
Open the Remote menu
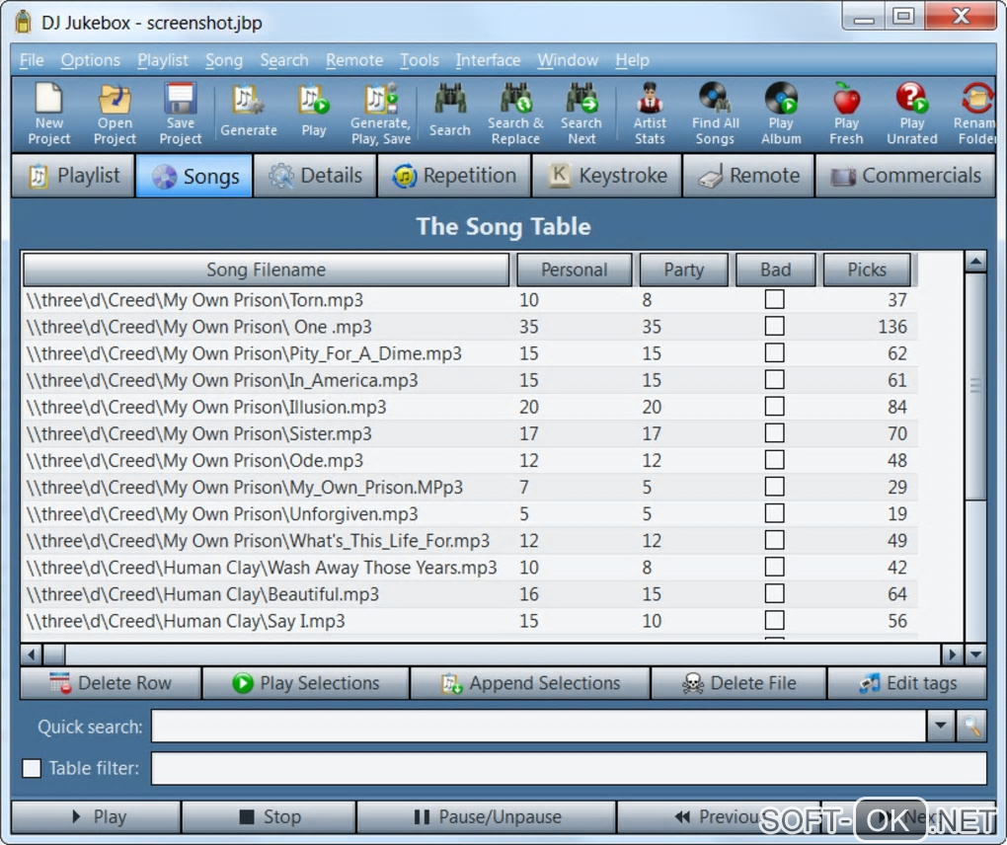(354, 60)
